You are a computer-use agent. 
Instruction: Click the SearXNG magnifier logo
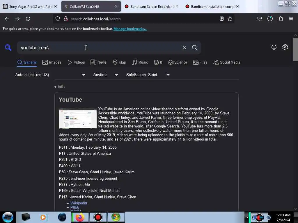[8, 48]
